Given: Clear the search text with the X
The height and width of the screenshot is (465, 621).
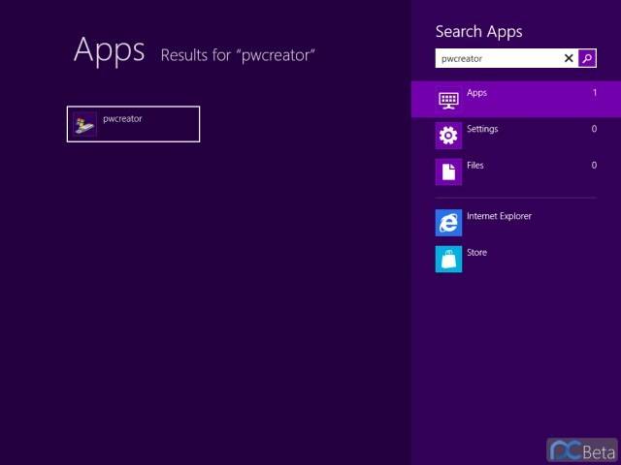Looking at the screenshot, I should [x=569, y=58].
